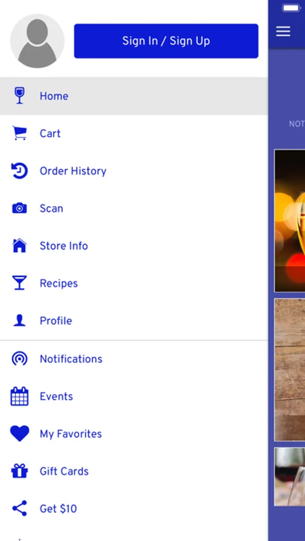305x541 pixels.
Task: Select the wooden table background thumbnail
Action: (290, 370)
